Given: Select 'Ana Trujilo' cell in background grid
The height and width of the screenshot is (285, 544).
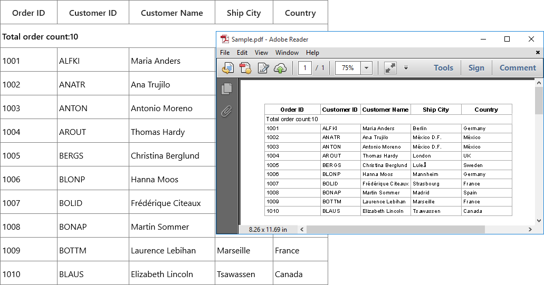Looking at the screenshot, I should (x=171, y=84).
